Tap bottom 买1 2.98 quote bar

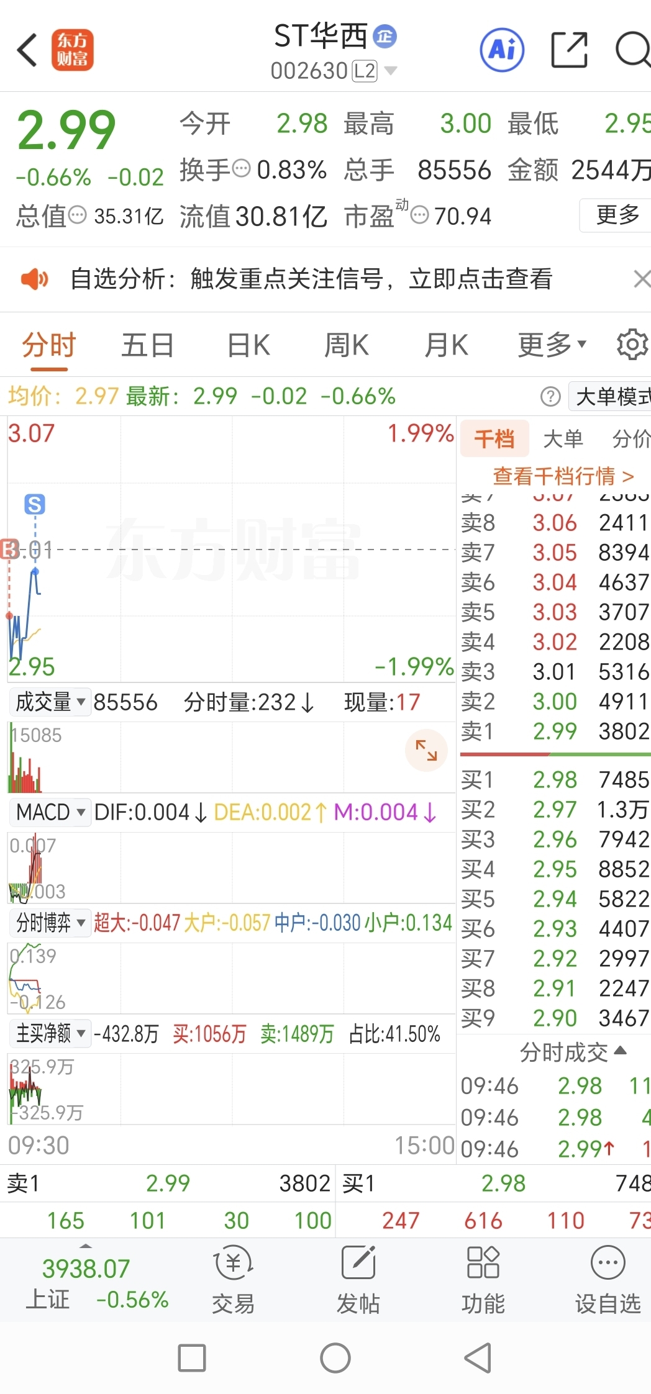coord(494,1183)
